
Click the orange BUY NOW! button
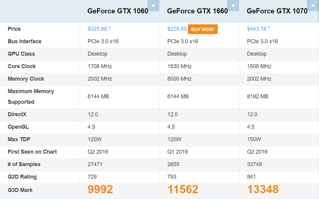(202, 29)
